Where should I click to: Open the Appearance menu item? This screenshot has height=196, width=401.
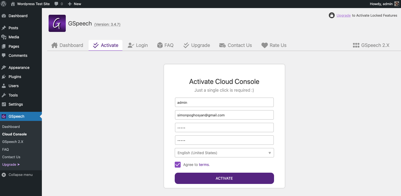coord(21,68)
